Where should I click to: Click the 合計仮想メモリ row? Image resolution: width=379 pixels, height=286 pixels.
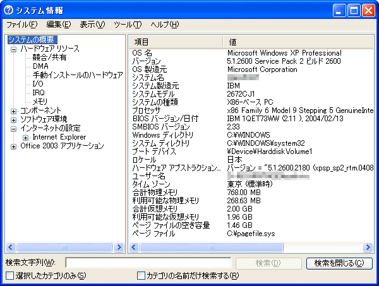[x=251, y=209]
